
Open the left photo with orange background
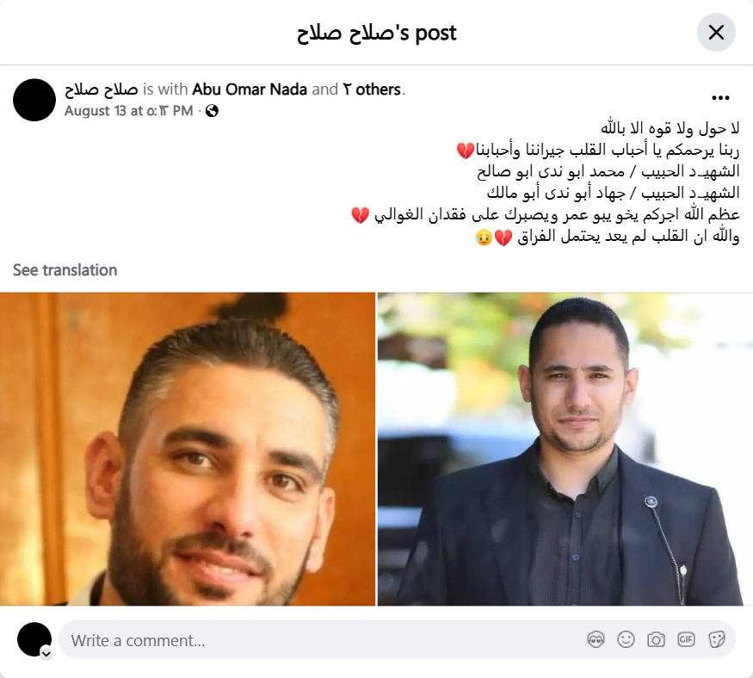pos(188,449)
